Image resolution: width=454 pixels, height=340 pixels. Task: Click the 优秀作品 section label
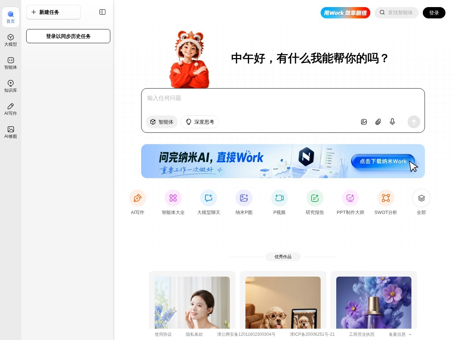coord(283,257)
